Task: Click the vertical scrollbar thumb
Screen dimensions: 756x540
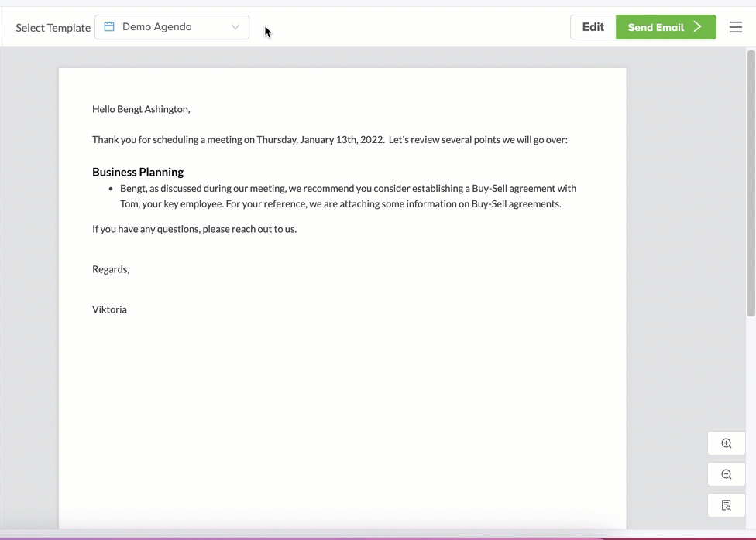Action: tap(751, 183)
